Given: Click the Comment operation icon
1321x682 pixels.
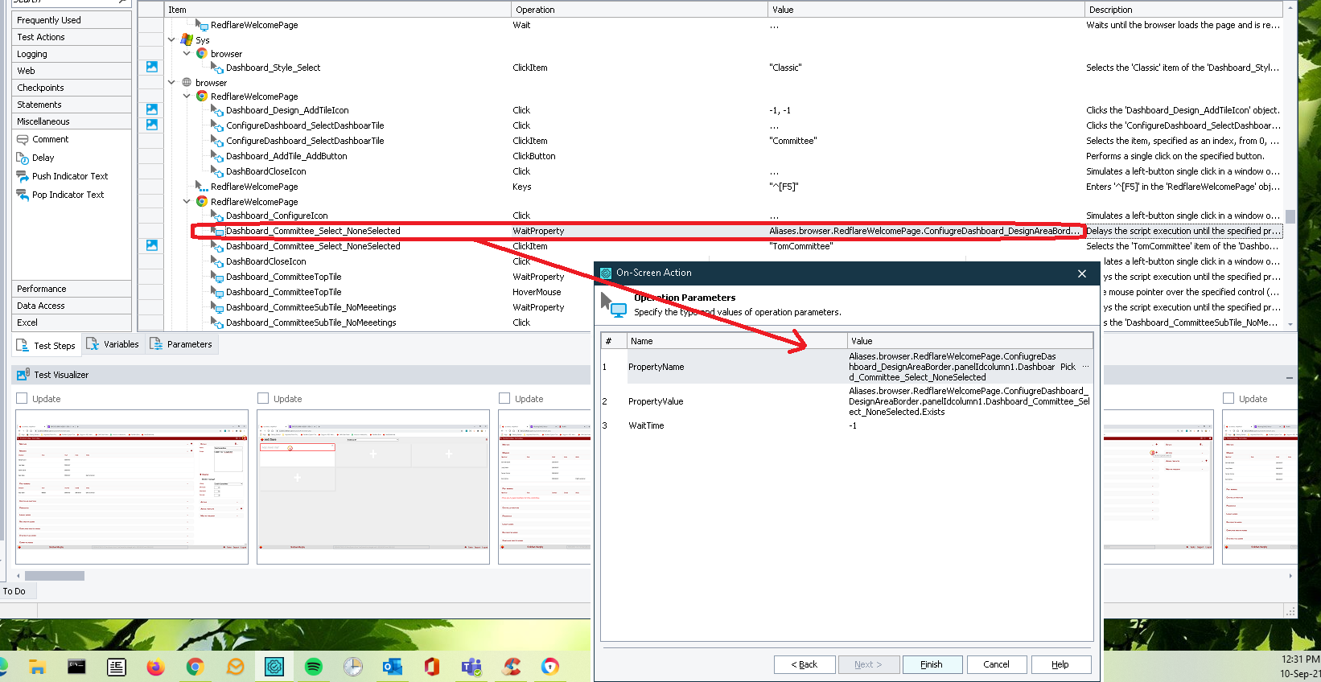Looking at the screenshot, I should click(23, 140).
